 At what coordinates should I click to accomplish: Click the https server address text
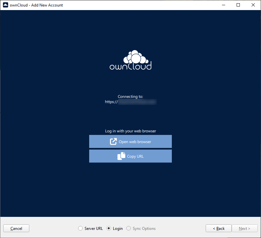click(x=130, y=102)
